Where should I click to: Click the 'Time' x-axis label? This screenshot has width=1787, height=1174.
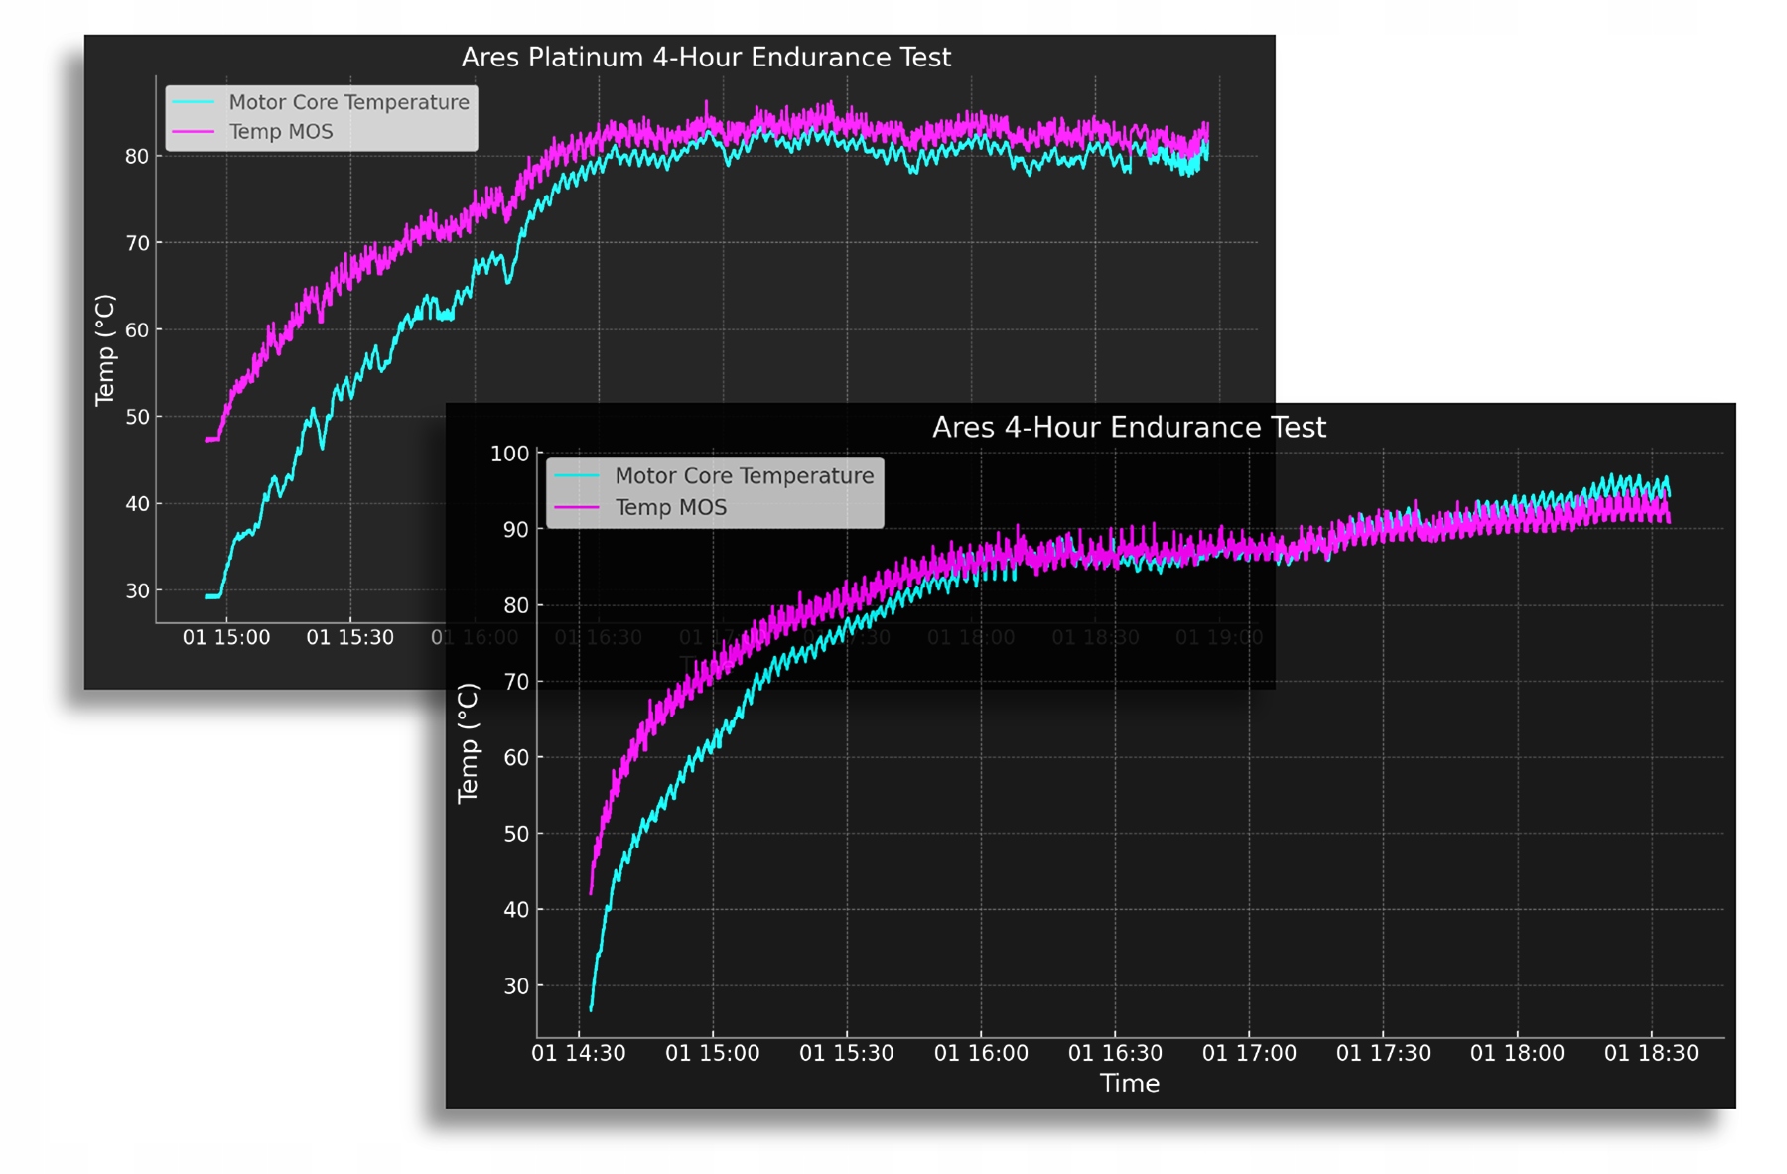click(x=1129, y=1083)
